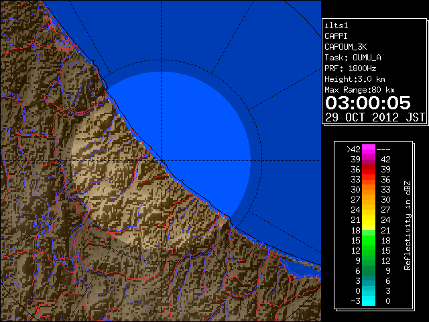Viewport: 429px width, 322px height.
Task: Pick the teal 3 to 6 dBZ swatch
Action: pos(369,280)
